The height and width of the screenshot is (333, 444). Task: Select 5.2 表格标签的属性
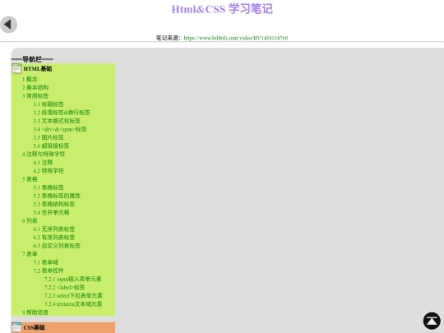click(57, 196)
